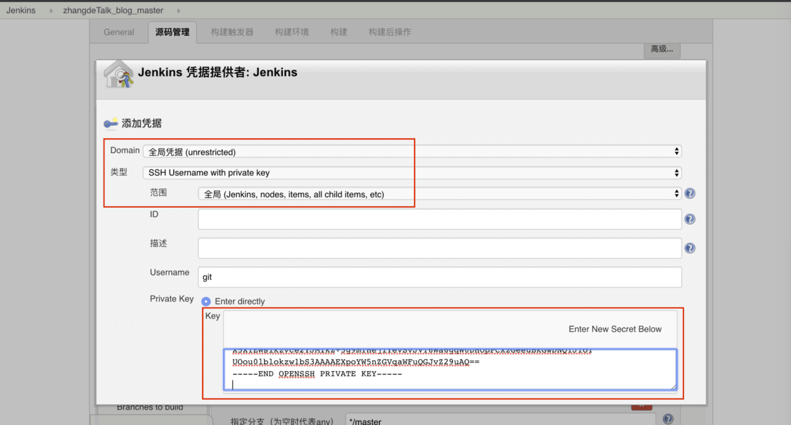Click the 高级... button
Screen dimensions: 791x425
pos(662,49)
